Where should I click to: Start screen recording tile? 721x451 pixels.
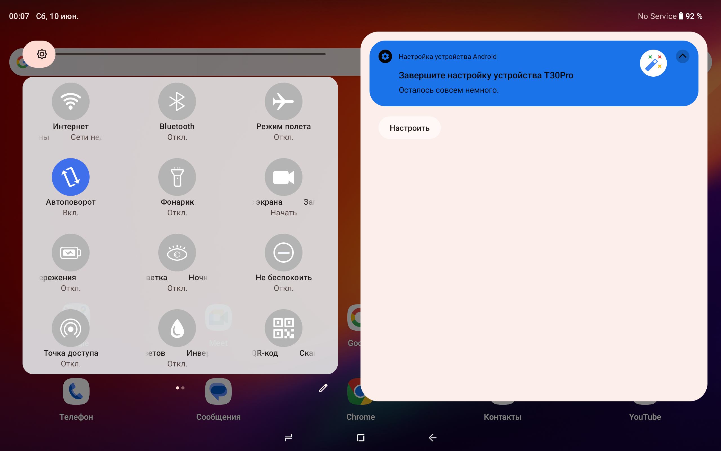[x=283, y=177]
